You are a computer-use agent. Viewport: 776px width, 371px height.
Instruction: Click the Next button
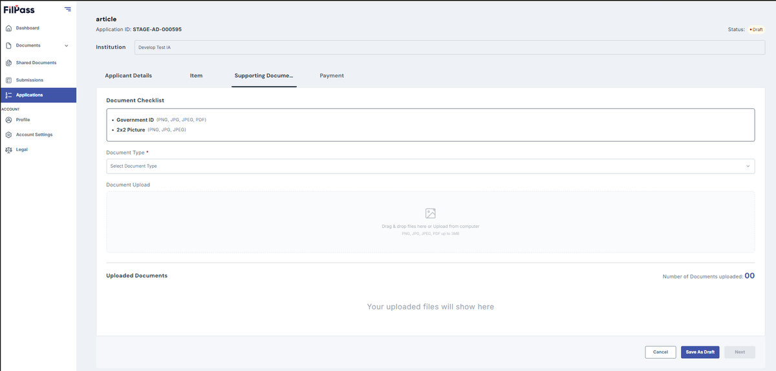740,352
